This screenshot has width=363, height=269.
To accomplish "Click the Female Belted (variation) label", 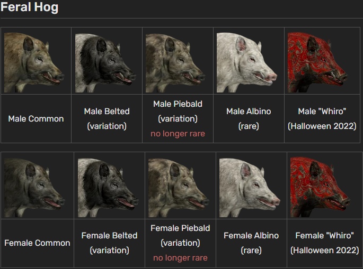I will click(x=109, y=243).
